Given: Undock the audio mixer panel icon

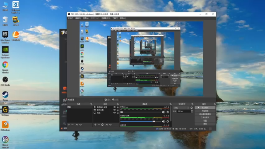Looking at the screenshot, I should pos(171,104).
